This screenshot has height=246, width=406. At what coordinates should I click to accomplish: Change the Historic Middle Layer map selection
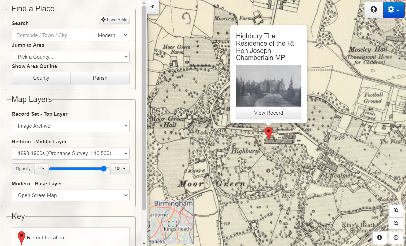point(70,153)
